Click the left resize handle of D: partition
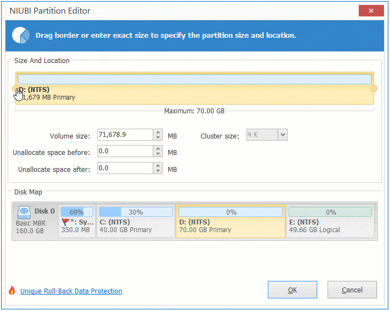The image size is (390, 311). tap(15, 89)
